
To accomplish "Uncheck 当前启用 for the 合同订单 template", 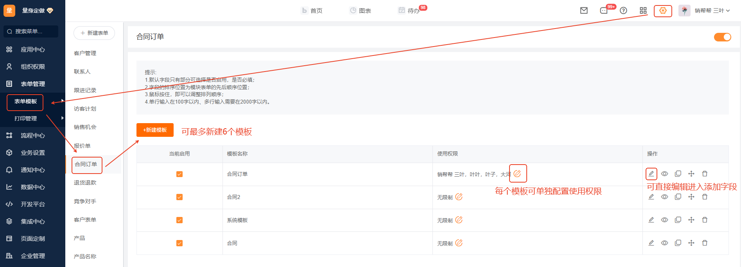I will point(179,174).
